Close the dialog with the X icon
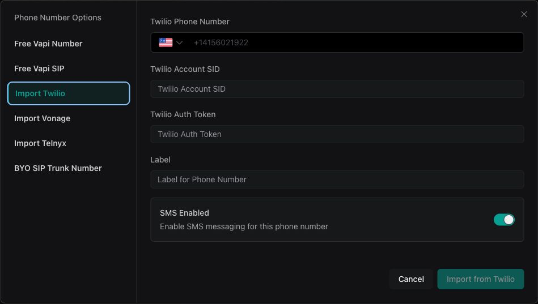 (x=524, y=14)
